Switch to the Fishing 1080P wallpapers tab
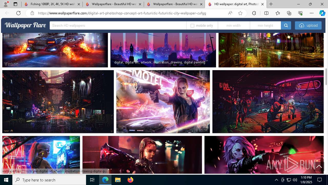Image resolution: width=328 pixels, height=185 pixels. (52, 4)
